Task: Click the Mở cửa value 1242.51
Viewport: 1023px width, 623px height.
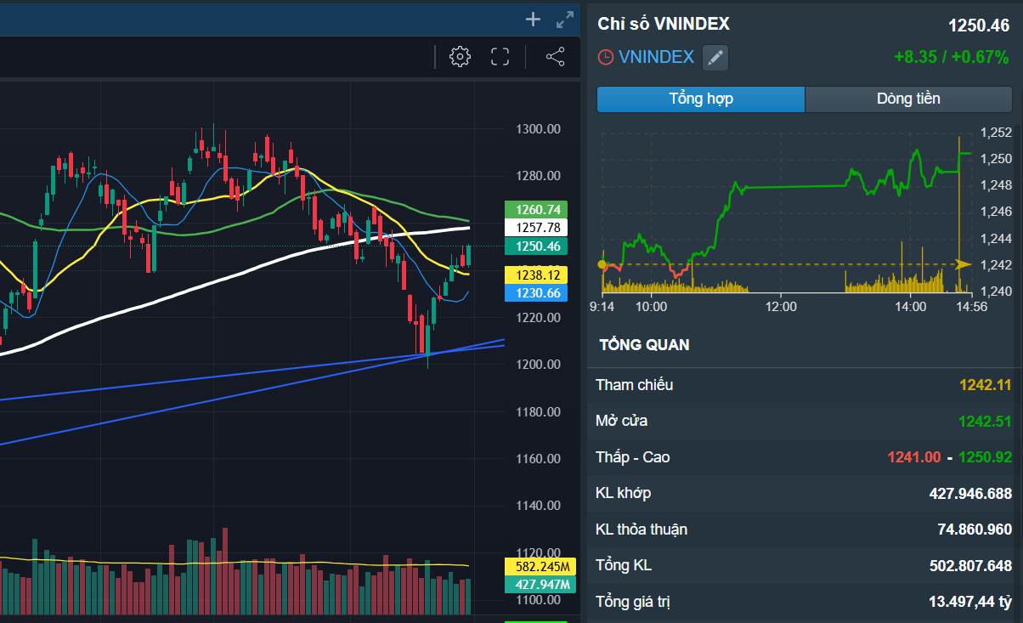Action: pos(986,421)
